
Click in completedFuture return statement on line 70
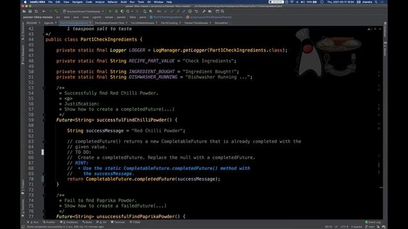[143, 179]
